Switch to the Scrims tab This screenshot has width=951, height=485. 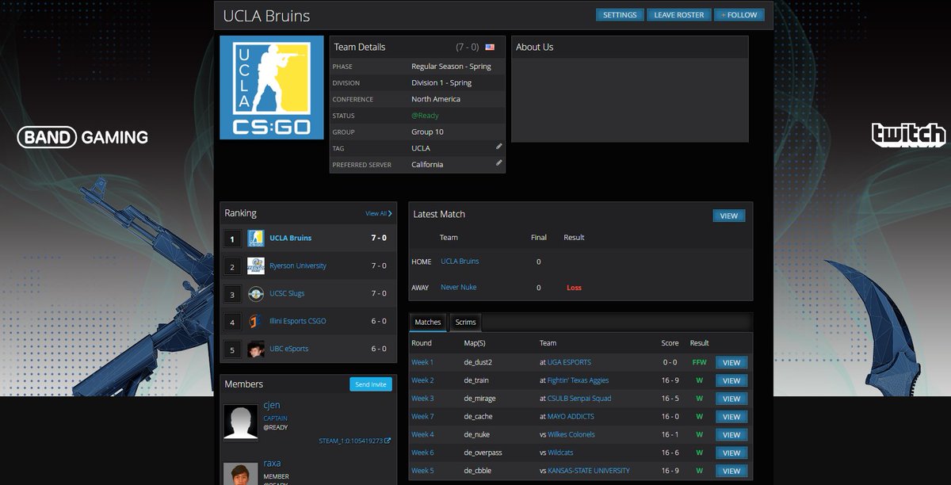466,323
